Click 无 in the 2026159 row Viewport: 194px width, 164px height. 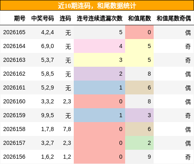[68, 116]
